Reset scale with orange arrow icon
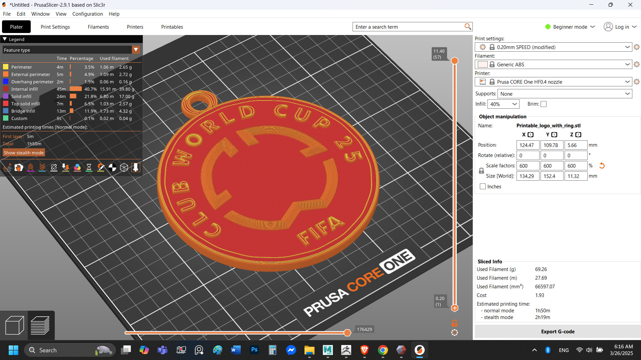The height and width of the screenshot is (360, 641). (602, 166)
